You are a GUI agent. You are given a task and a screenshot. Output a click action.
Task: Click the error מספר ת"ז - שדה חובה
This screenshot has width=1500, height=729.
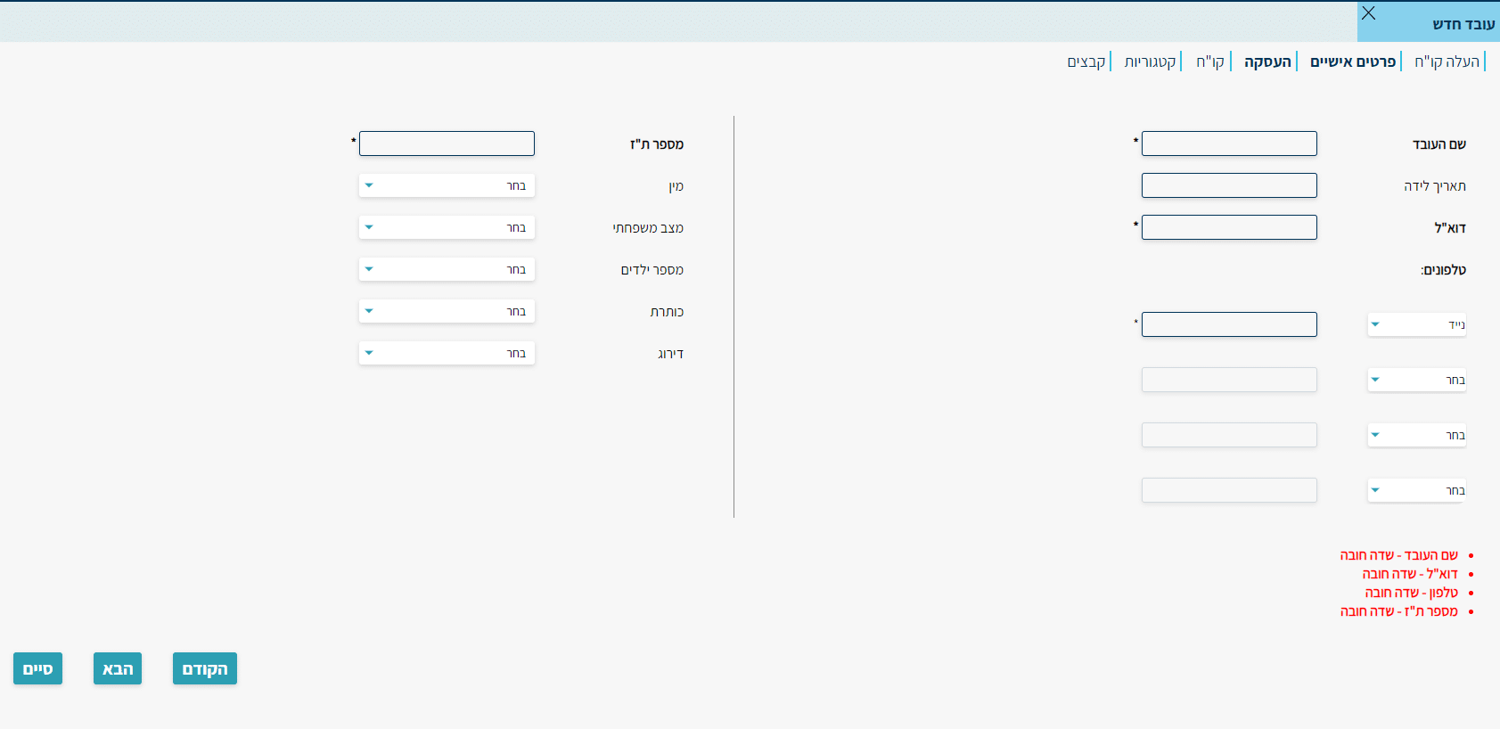click(x=1399, y=611)
